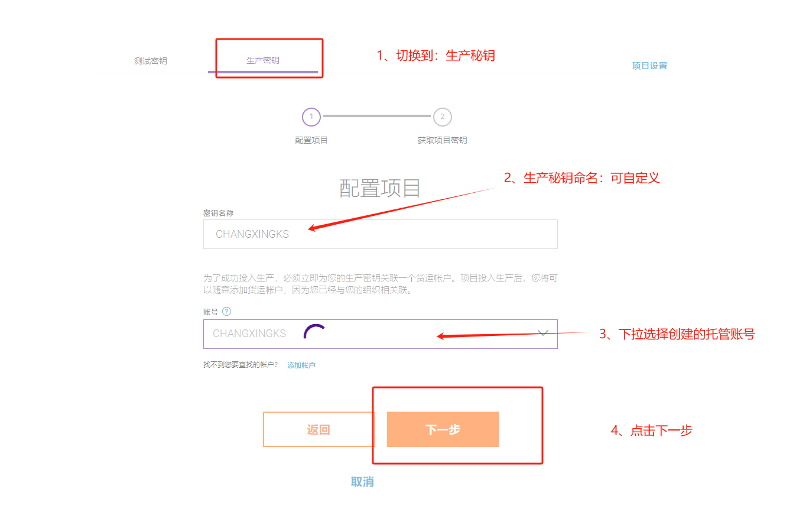Click the step 2 circle indicator
The width and height of the screenshot is (806, 521).
(x=442, y=117)
